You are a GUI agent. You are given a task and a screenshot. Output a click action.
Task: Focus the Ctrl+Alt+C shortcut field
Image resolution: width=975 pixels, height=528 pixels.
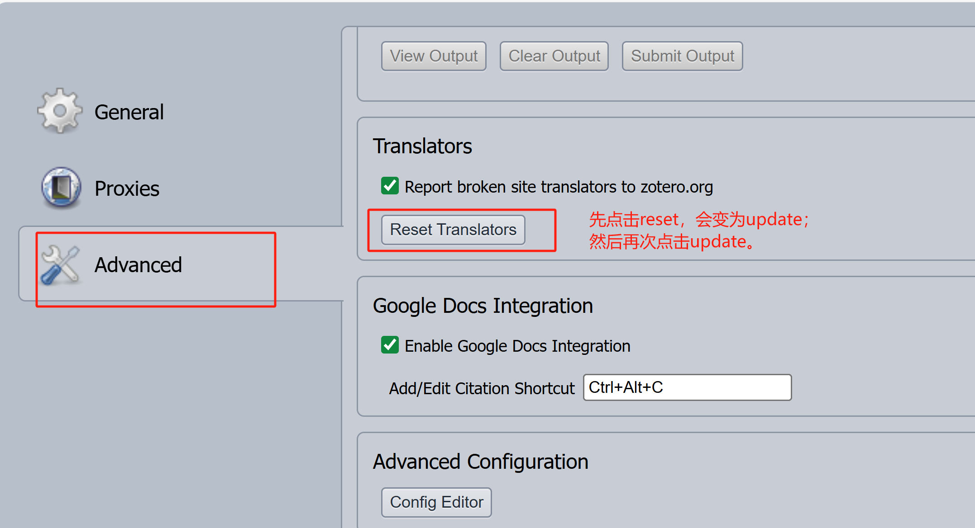point(687,387)
